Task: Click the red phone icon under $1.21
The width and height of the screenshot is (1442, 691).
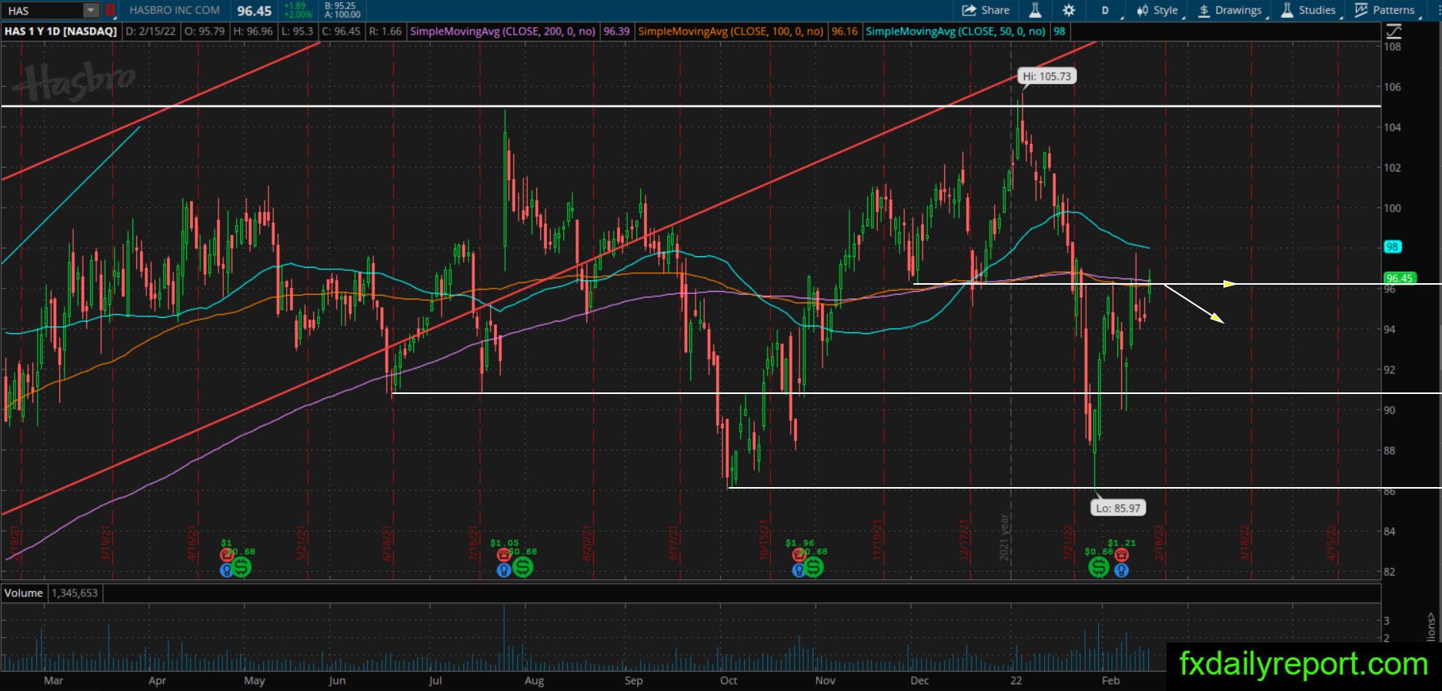Action: pos(1121,555)
